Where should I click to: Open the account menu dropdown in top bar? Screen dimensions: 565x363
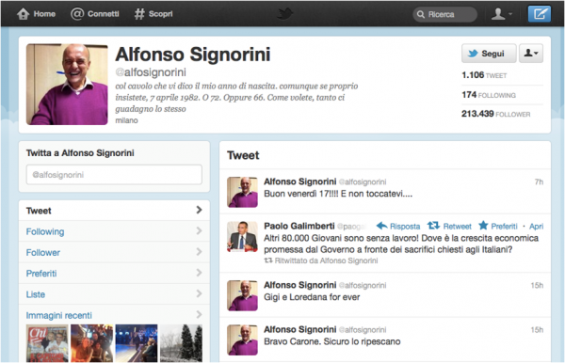(501, 14)
